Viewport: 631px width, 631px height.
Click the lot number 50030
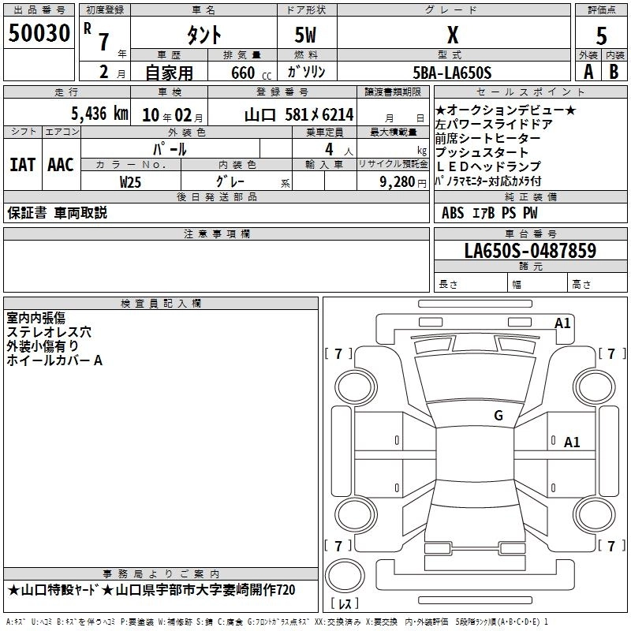point(39,34)
